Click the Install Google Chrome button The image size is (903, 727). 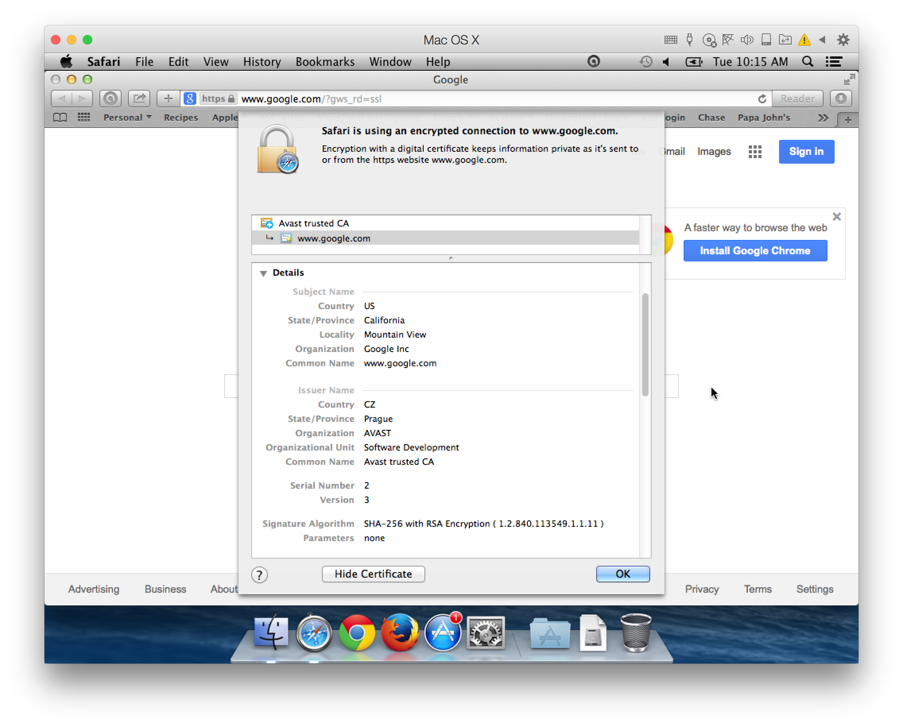[x=755, y=250]
